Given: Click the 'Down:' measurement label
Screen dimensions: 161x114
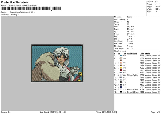Looking at the screenshot, I should 116,34.
